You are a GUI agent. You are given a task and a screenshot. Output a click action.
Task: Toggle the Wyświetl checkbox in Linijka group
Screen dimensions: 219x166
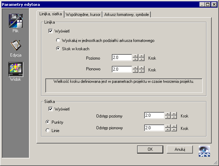[50, 31]
